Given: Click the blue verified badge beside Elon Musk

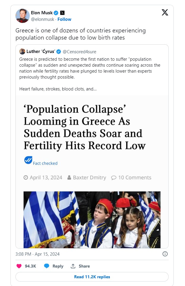Looking at the screenshot, I should pos(56,13).
